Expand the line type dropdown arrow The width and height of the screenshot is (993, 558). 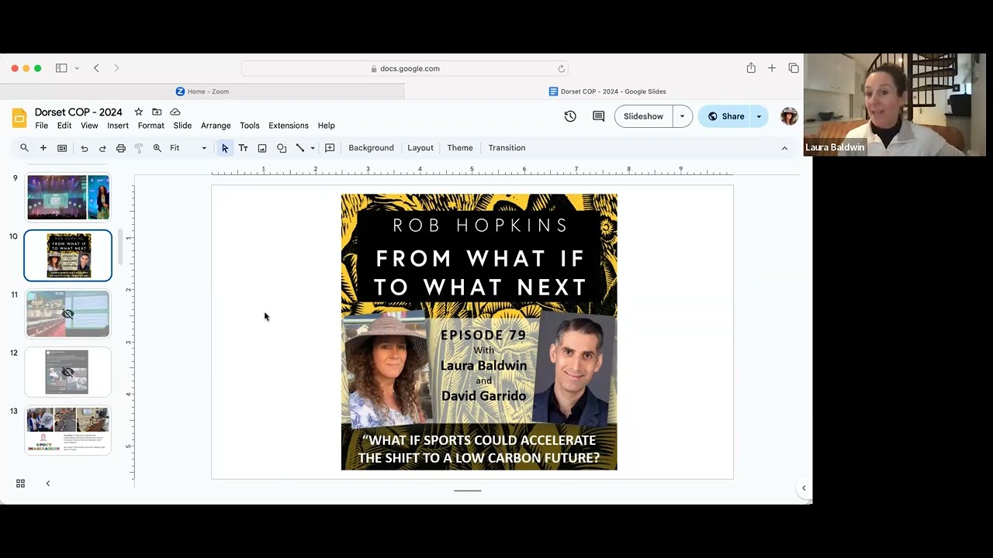click(x=313, y=148)
